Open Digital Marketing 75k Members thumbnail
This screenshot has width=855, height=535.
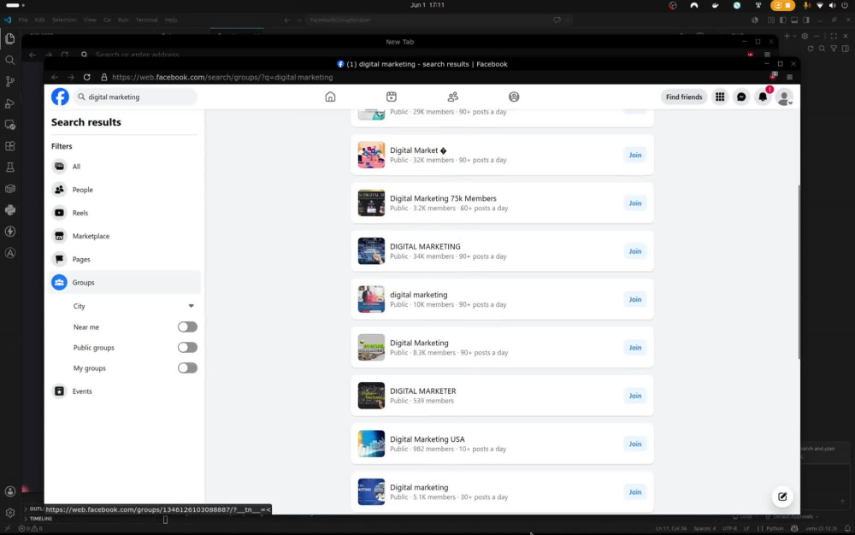point(371,203)
